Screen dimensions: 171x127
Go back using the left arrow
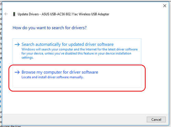(6, 14)
